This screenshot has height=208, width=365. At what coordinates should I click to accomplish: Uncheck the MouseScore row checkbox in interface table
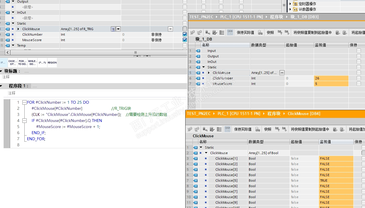point(185,40)
